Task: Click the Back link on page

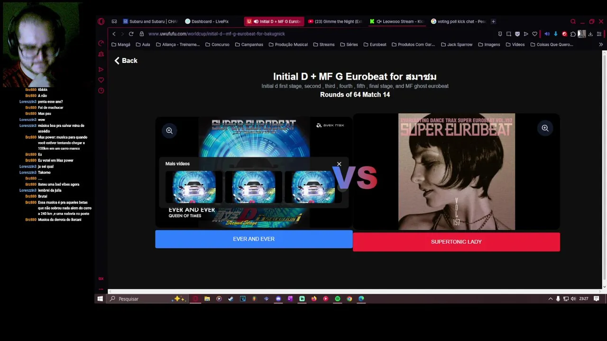Action: (x=126, y=61)
